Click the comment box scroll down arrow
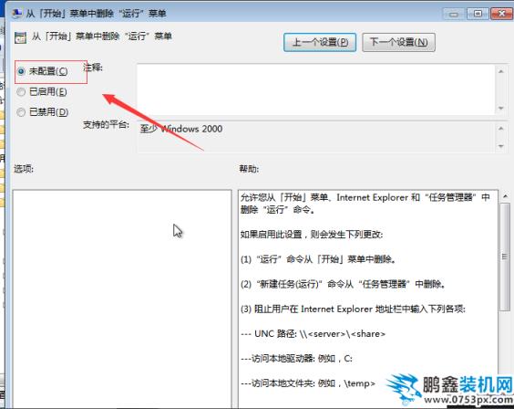This screenshot has height=409, width=514. pyautogui.click(x=500, y=108)
